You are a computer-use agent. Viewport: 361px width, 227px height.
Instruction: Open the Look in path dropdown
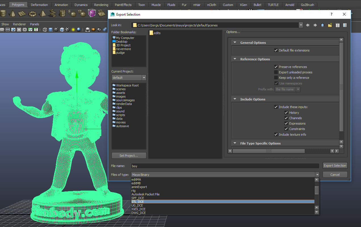[301, 25]
